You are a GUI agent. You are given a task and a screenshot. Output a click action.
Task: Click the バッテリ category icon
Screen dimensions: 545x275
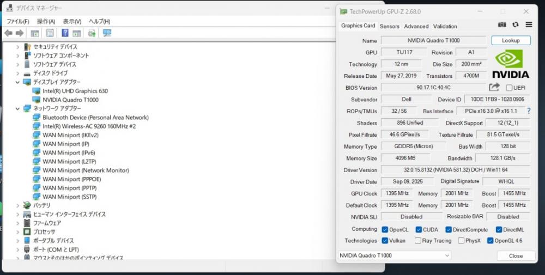click(27, 205)
